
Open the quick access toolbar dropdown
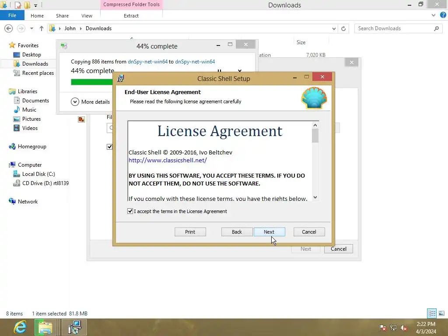coord(35,5)
